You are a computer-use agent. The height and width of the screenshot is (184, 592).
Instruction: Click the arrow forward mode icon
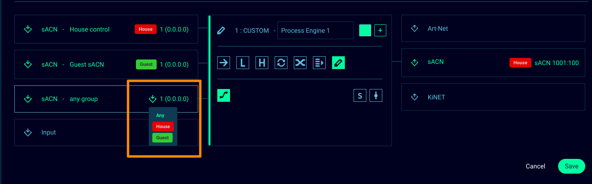224,63
